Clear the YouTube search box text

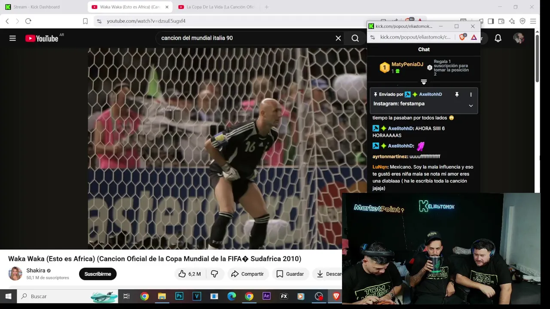pyautogui.click(x=338, y=38)
